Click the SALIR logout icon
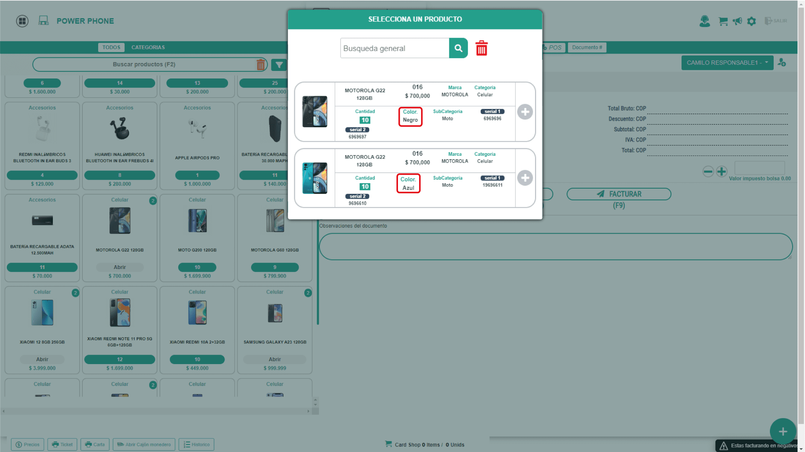 (x=776, y=21)
